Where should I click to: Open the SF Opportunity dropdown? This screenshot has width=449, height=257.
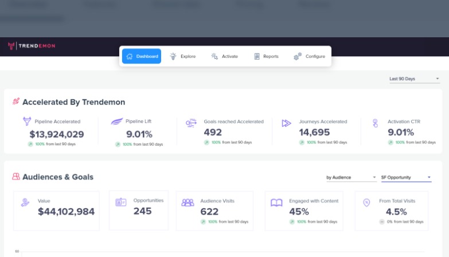pyautogui.click(x=406, y=177)
